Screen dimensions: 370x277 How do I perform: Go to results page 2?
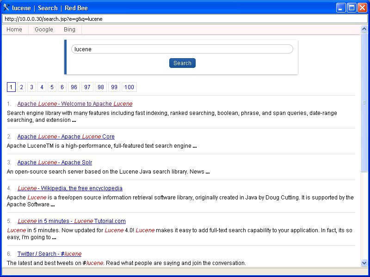[x=21, y=87]
